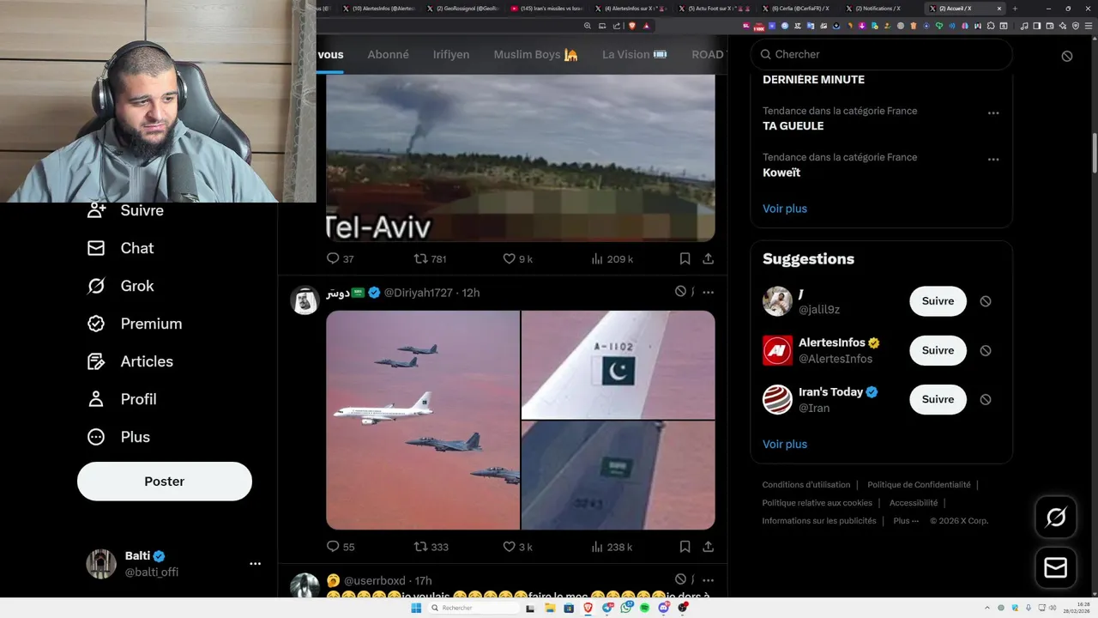Click Voir plus under trends

pos(785,209)
